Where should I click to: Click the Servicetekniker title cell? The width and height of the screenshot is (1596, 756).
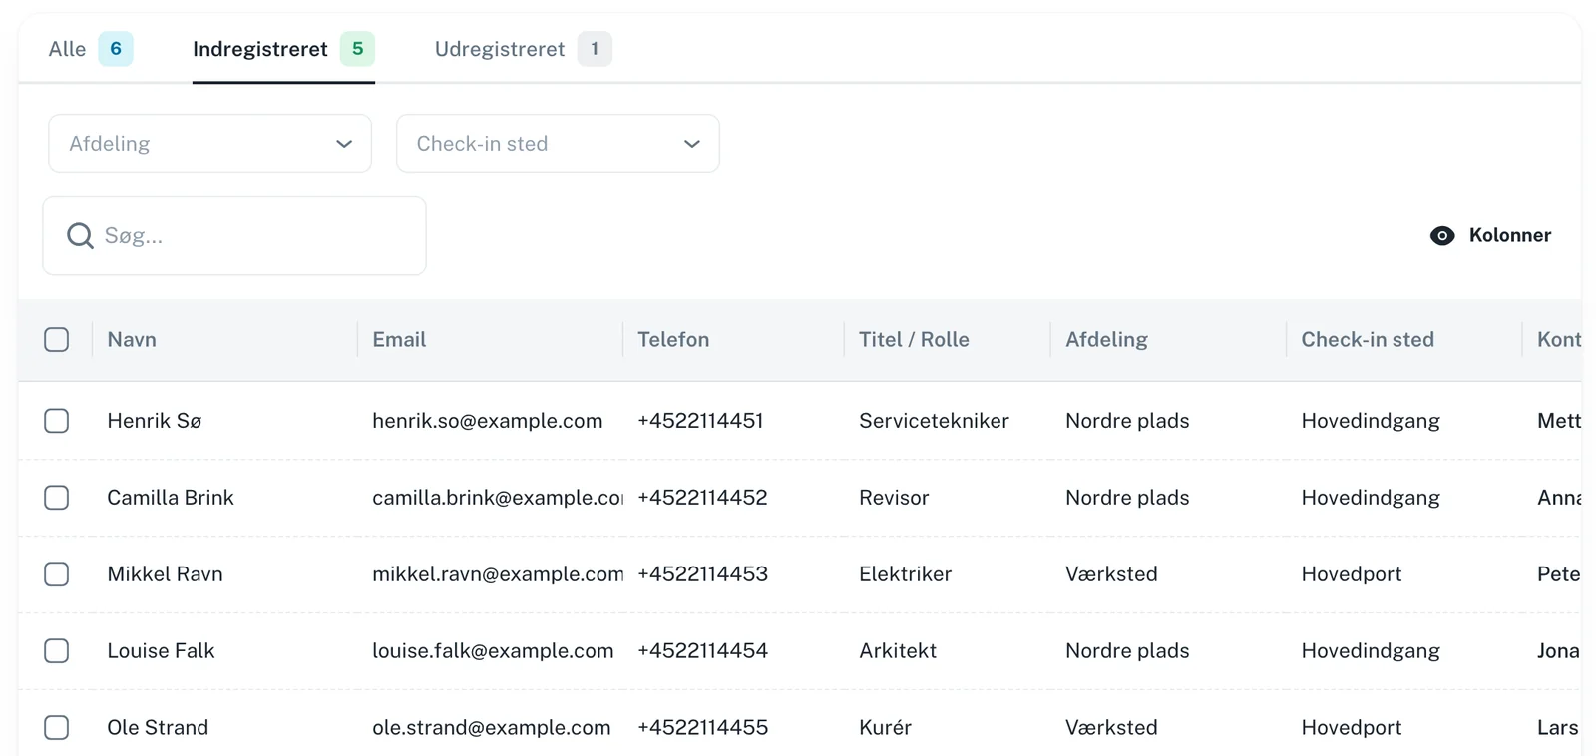click(934, 421)
